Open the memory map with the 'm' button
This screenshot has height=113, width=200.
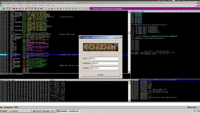pyautogui.click(x=52, y=8)
